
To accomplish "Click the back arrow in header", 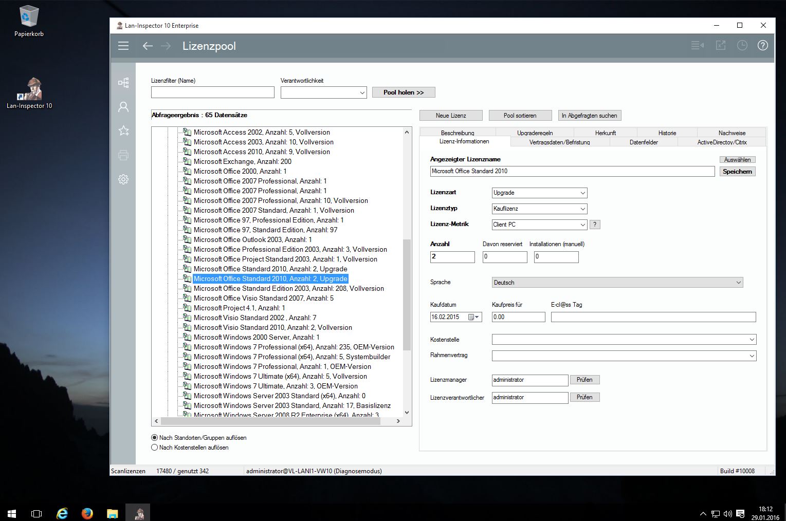I will pyautogui.click(x=148, y=46).
